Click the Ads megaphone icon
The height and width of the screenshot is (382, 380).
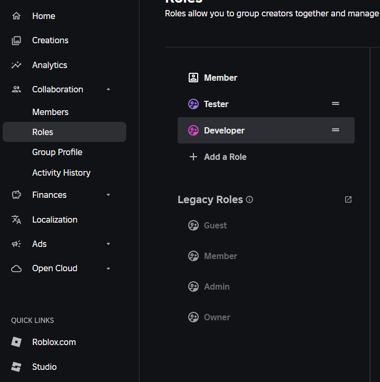pyautogui.click(x=16, y=244)
